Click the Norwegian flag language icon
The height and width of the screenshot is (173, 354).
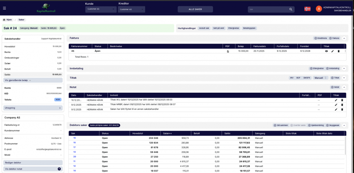pos(307,9)
